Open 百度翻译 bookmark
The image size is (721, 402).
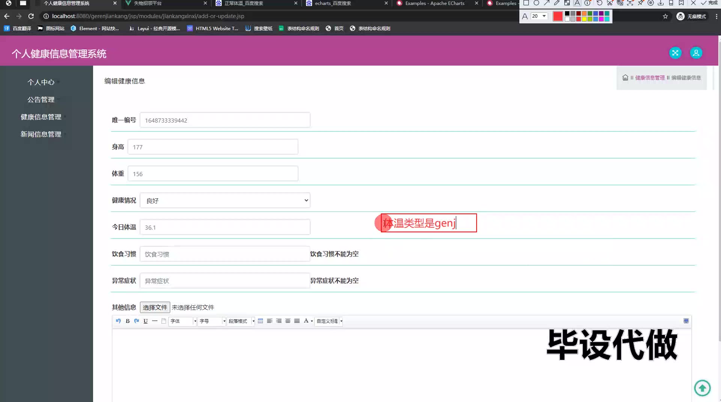point(18,28)
